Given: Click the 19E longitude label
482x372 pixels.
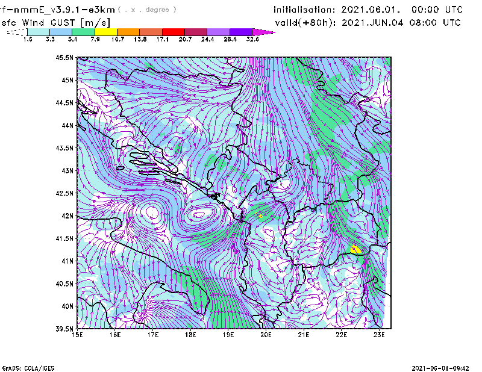Looking at the screenshot, I should click(228, 335).
